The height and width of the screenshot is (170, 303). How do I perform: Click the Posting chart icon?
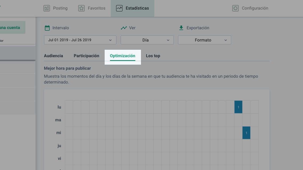click(x=47, y=8)
